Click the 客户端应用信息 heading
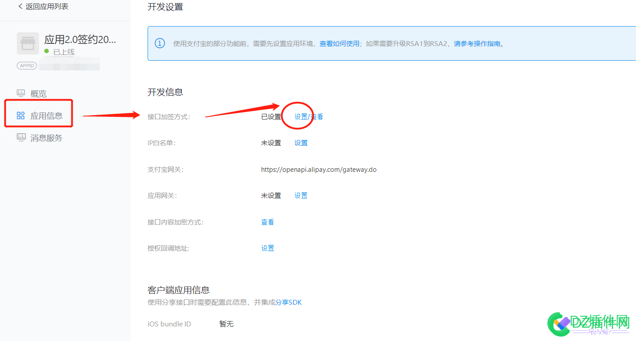The width and height of the screenshot is (636, 341). click(179, 290)
